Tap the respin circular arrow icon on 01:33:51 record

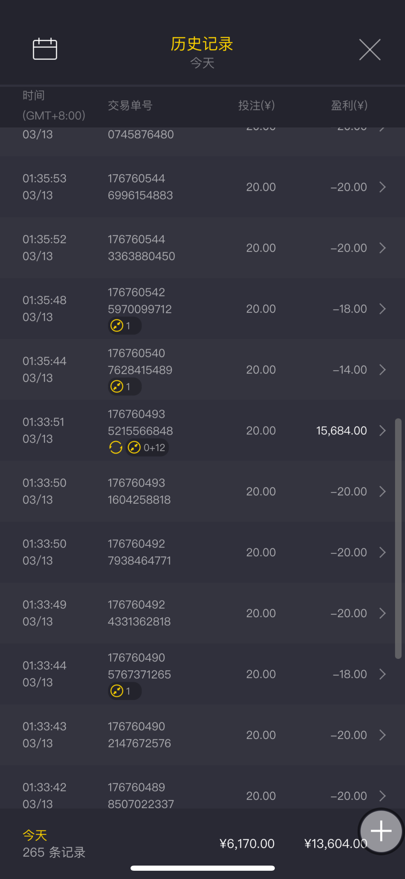click(116, 447)
